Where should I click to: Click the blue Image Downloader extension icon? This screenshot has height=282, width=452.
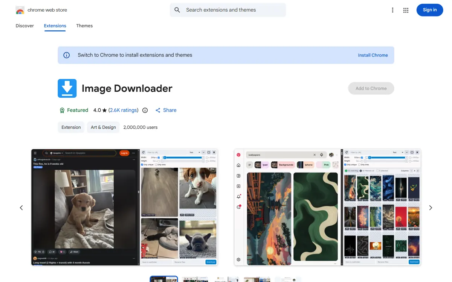tap(67, 88)
